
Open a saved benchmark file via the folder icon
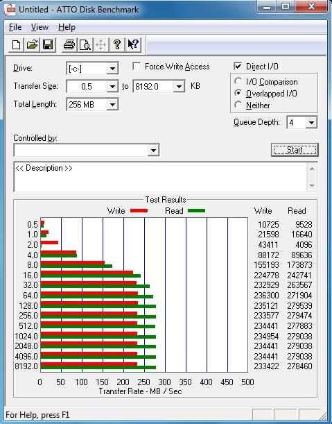[x=32, y=44]
